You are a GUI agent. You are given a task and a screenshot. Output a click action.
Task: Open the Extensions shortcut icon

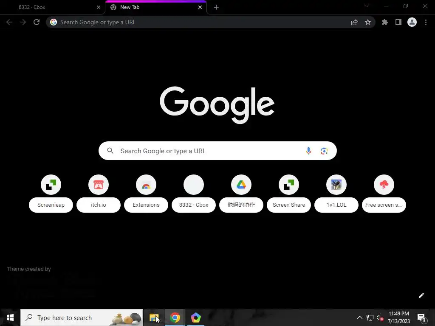coord(146,185)
